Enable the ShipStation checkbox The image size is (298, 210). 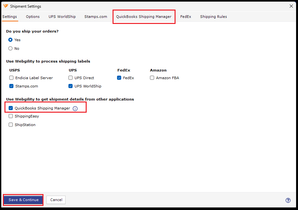tap(11, 125)
